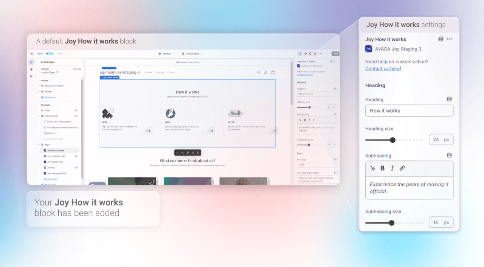Click Contact us here link in editor's right sidebar
The width and height of the screenshot is (484, 267).
click(x=305, y=75)
